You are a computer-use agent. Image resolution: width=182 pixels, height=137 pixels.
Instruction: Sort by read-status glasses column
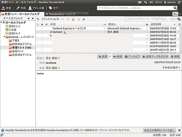point(104,24)
